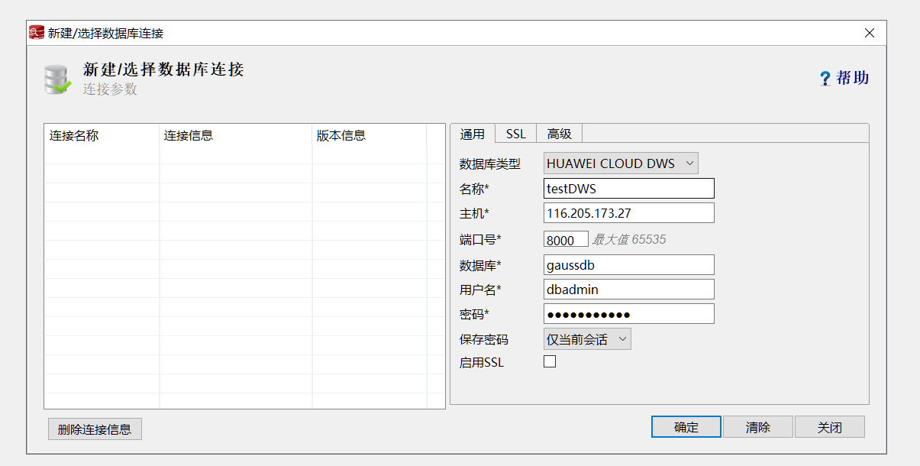Click the help question mark icon
The width and height of the screenshot is (920, 466).
point(825,79)
